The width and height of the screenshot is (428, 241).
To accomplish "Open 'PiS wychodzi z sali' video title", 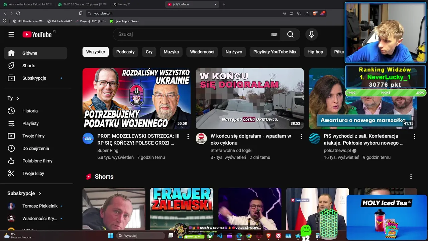I will coord(364,140).
